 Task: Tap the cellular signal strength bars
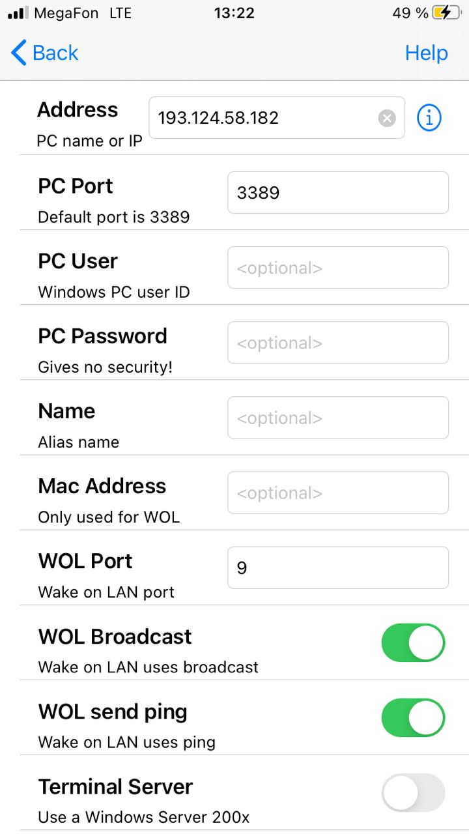tap(18, 13)
